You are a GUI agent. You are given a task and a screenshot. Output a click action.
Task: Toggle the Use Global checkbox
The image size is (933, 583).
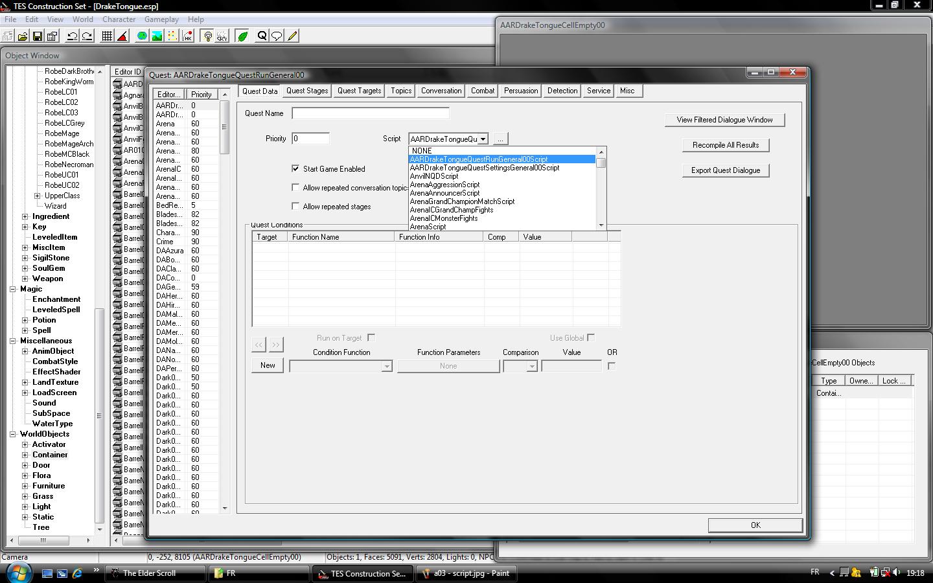point(591,337)
